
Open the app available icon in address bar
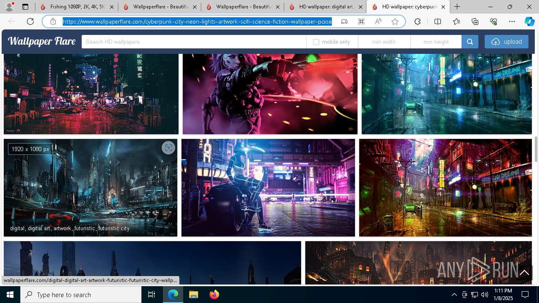(x=344, y=21)
